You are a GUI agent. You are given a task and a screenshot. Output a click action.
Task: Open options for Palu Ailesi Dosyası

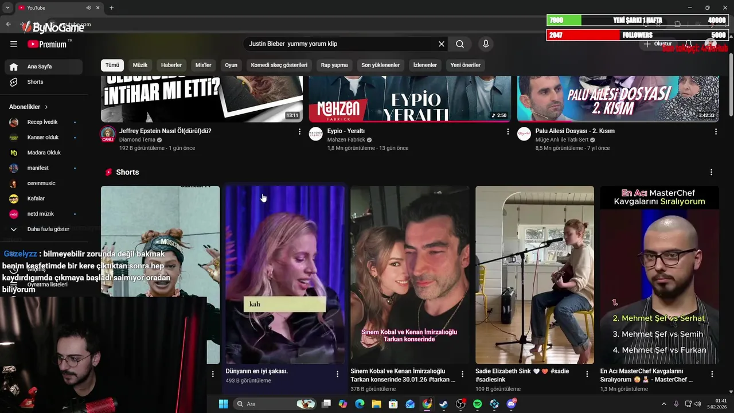[x=716, y=131]
